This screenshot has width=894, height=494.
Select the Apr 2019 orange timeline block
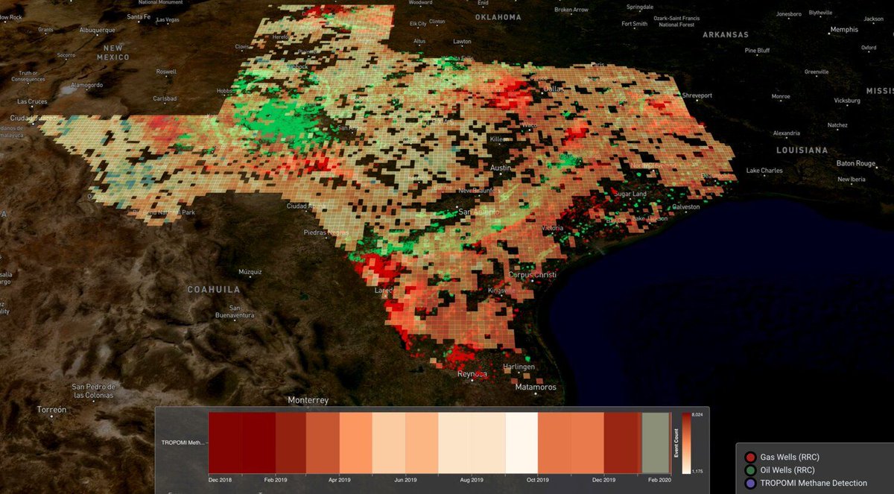coord(356,443)
